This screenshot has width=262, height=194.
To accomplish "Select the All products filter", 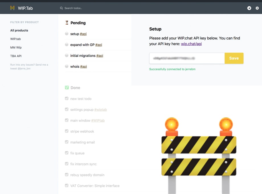I will pyautogui.click(x=19, y=30).
